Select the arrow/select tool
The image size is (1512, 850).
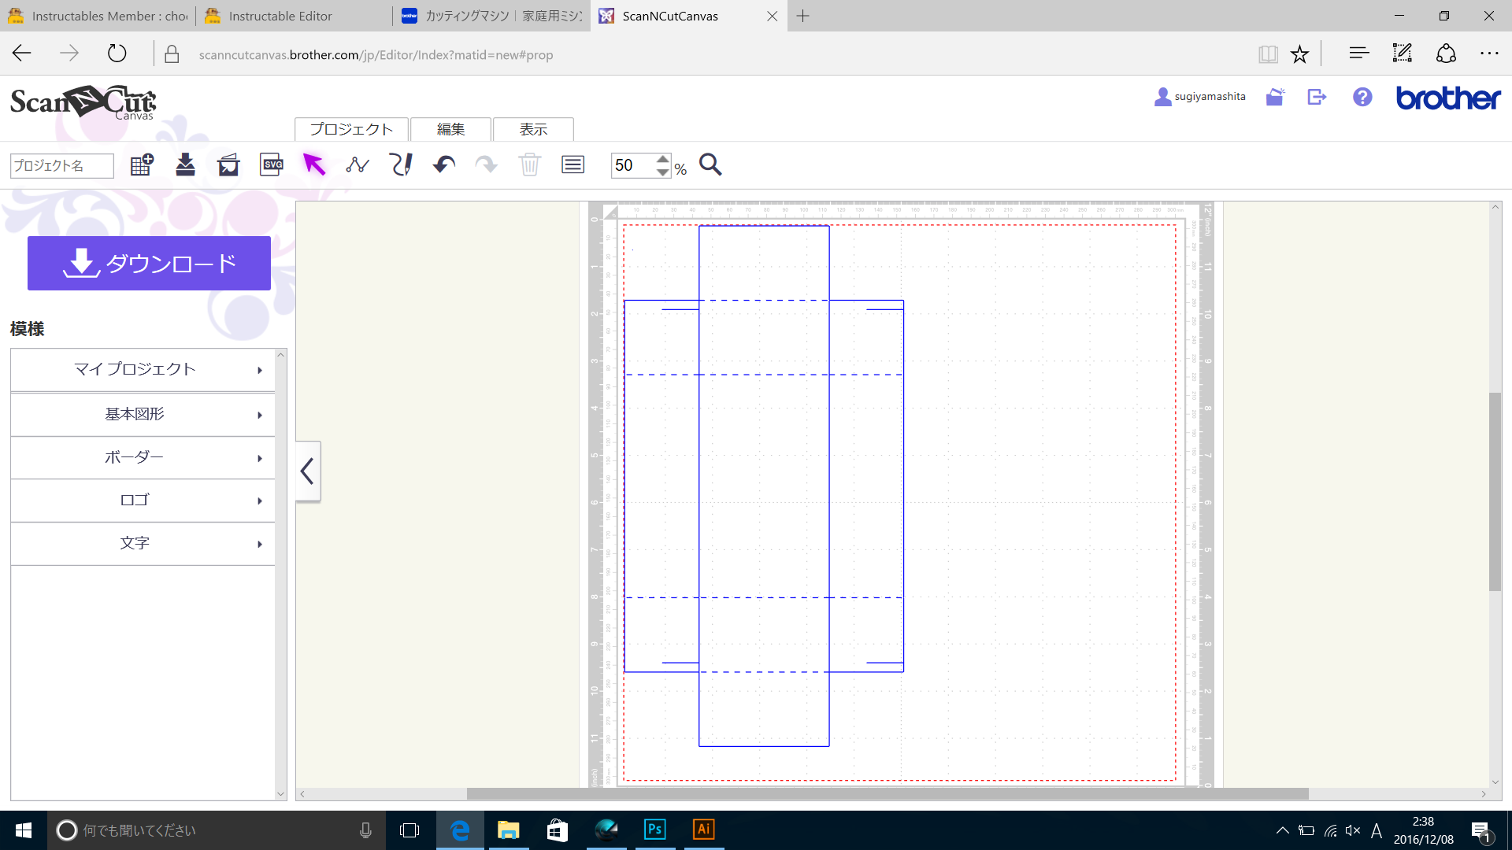tap(315, 165)
